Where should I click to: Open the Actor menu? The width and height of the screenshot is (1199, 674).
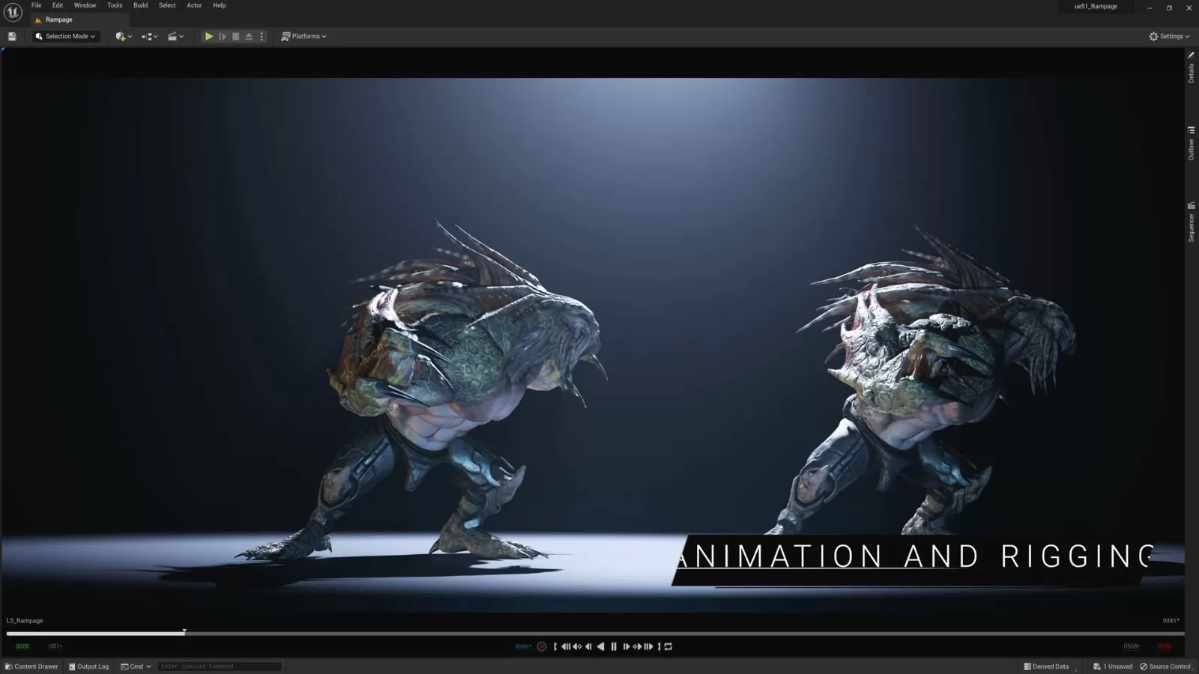click(194, 5)
